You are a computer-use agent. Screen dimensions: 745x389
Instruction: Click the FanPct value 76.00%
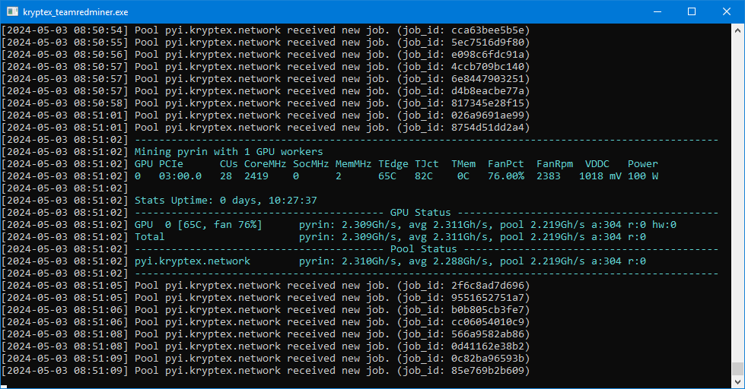[x=505, y=176]
